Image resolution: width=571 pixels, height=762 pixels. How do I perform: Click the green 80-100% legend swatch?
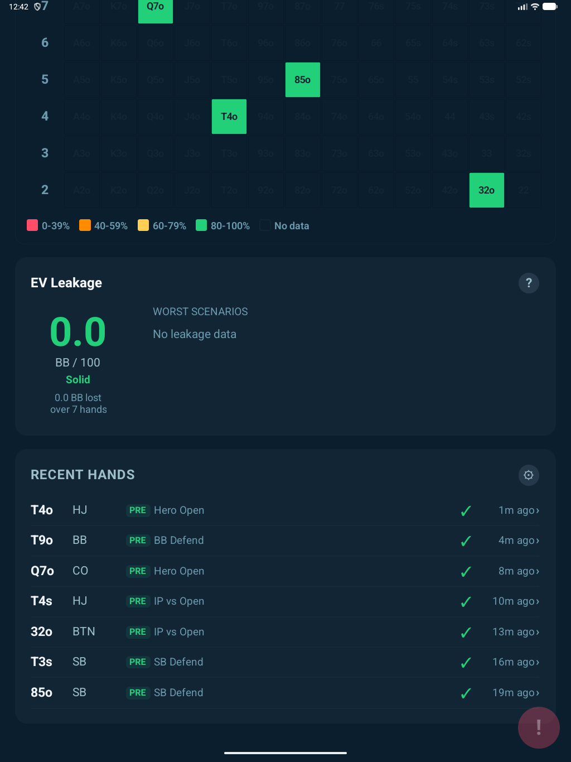(x=201, y=225)
